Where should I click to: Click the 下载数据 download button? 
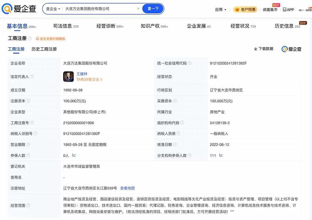click(264, 49)
